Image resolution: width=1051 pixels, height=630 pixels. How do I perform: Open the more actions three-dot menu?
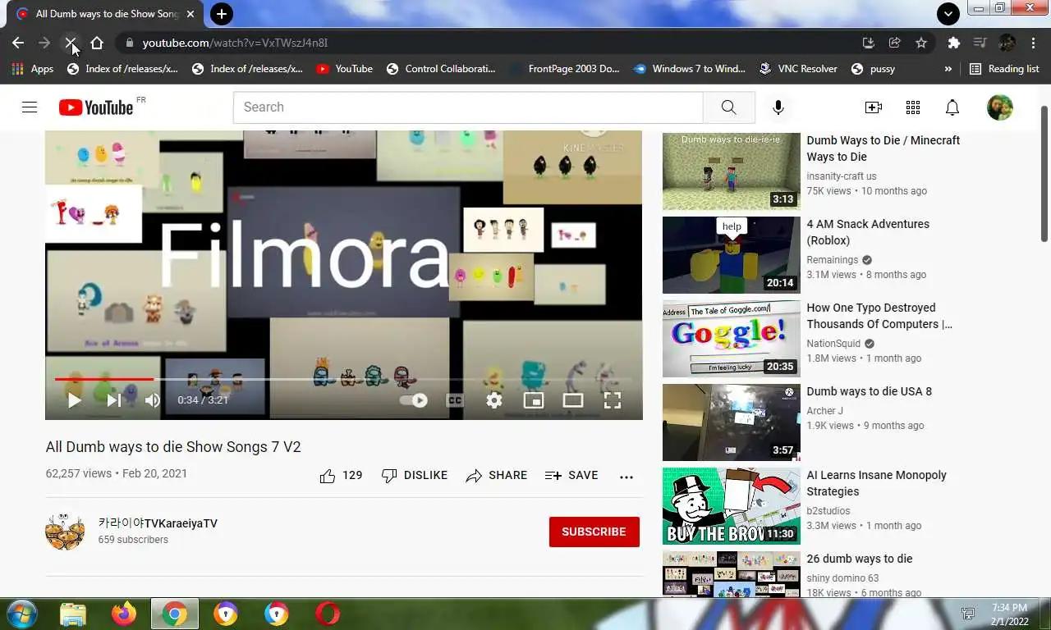[x=626, y=477]
